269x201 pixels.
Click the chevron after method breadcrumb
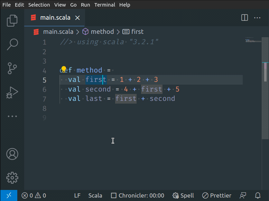[118, 32]
